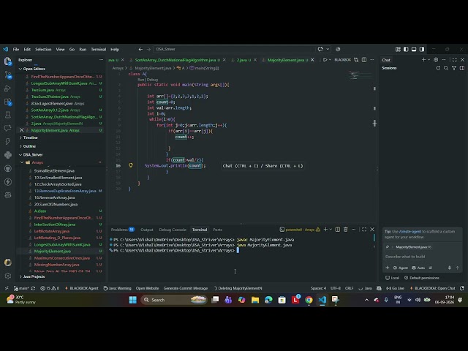Screen dimensions: 468x351
Task: Toggle Go Live server in status bar
Action: click(395, 288)
